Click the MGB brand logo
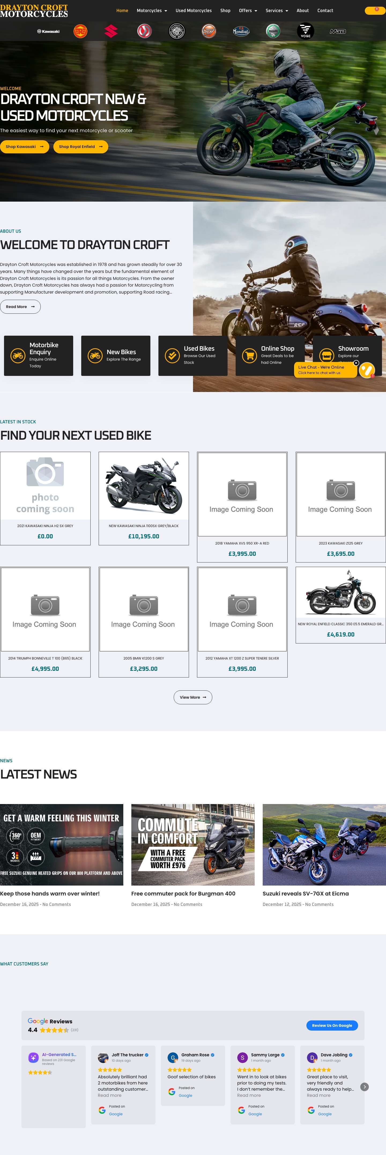 pyautogui.click(x=337, y=31)
